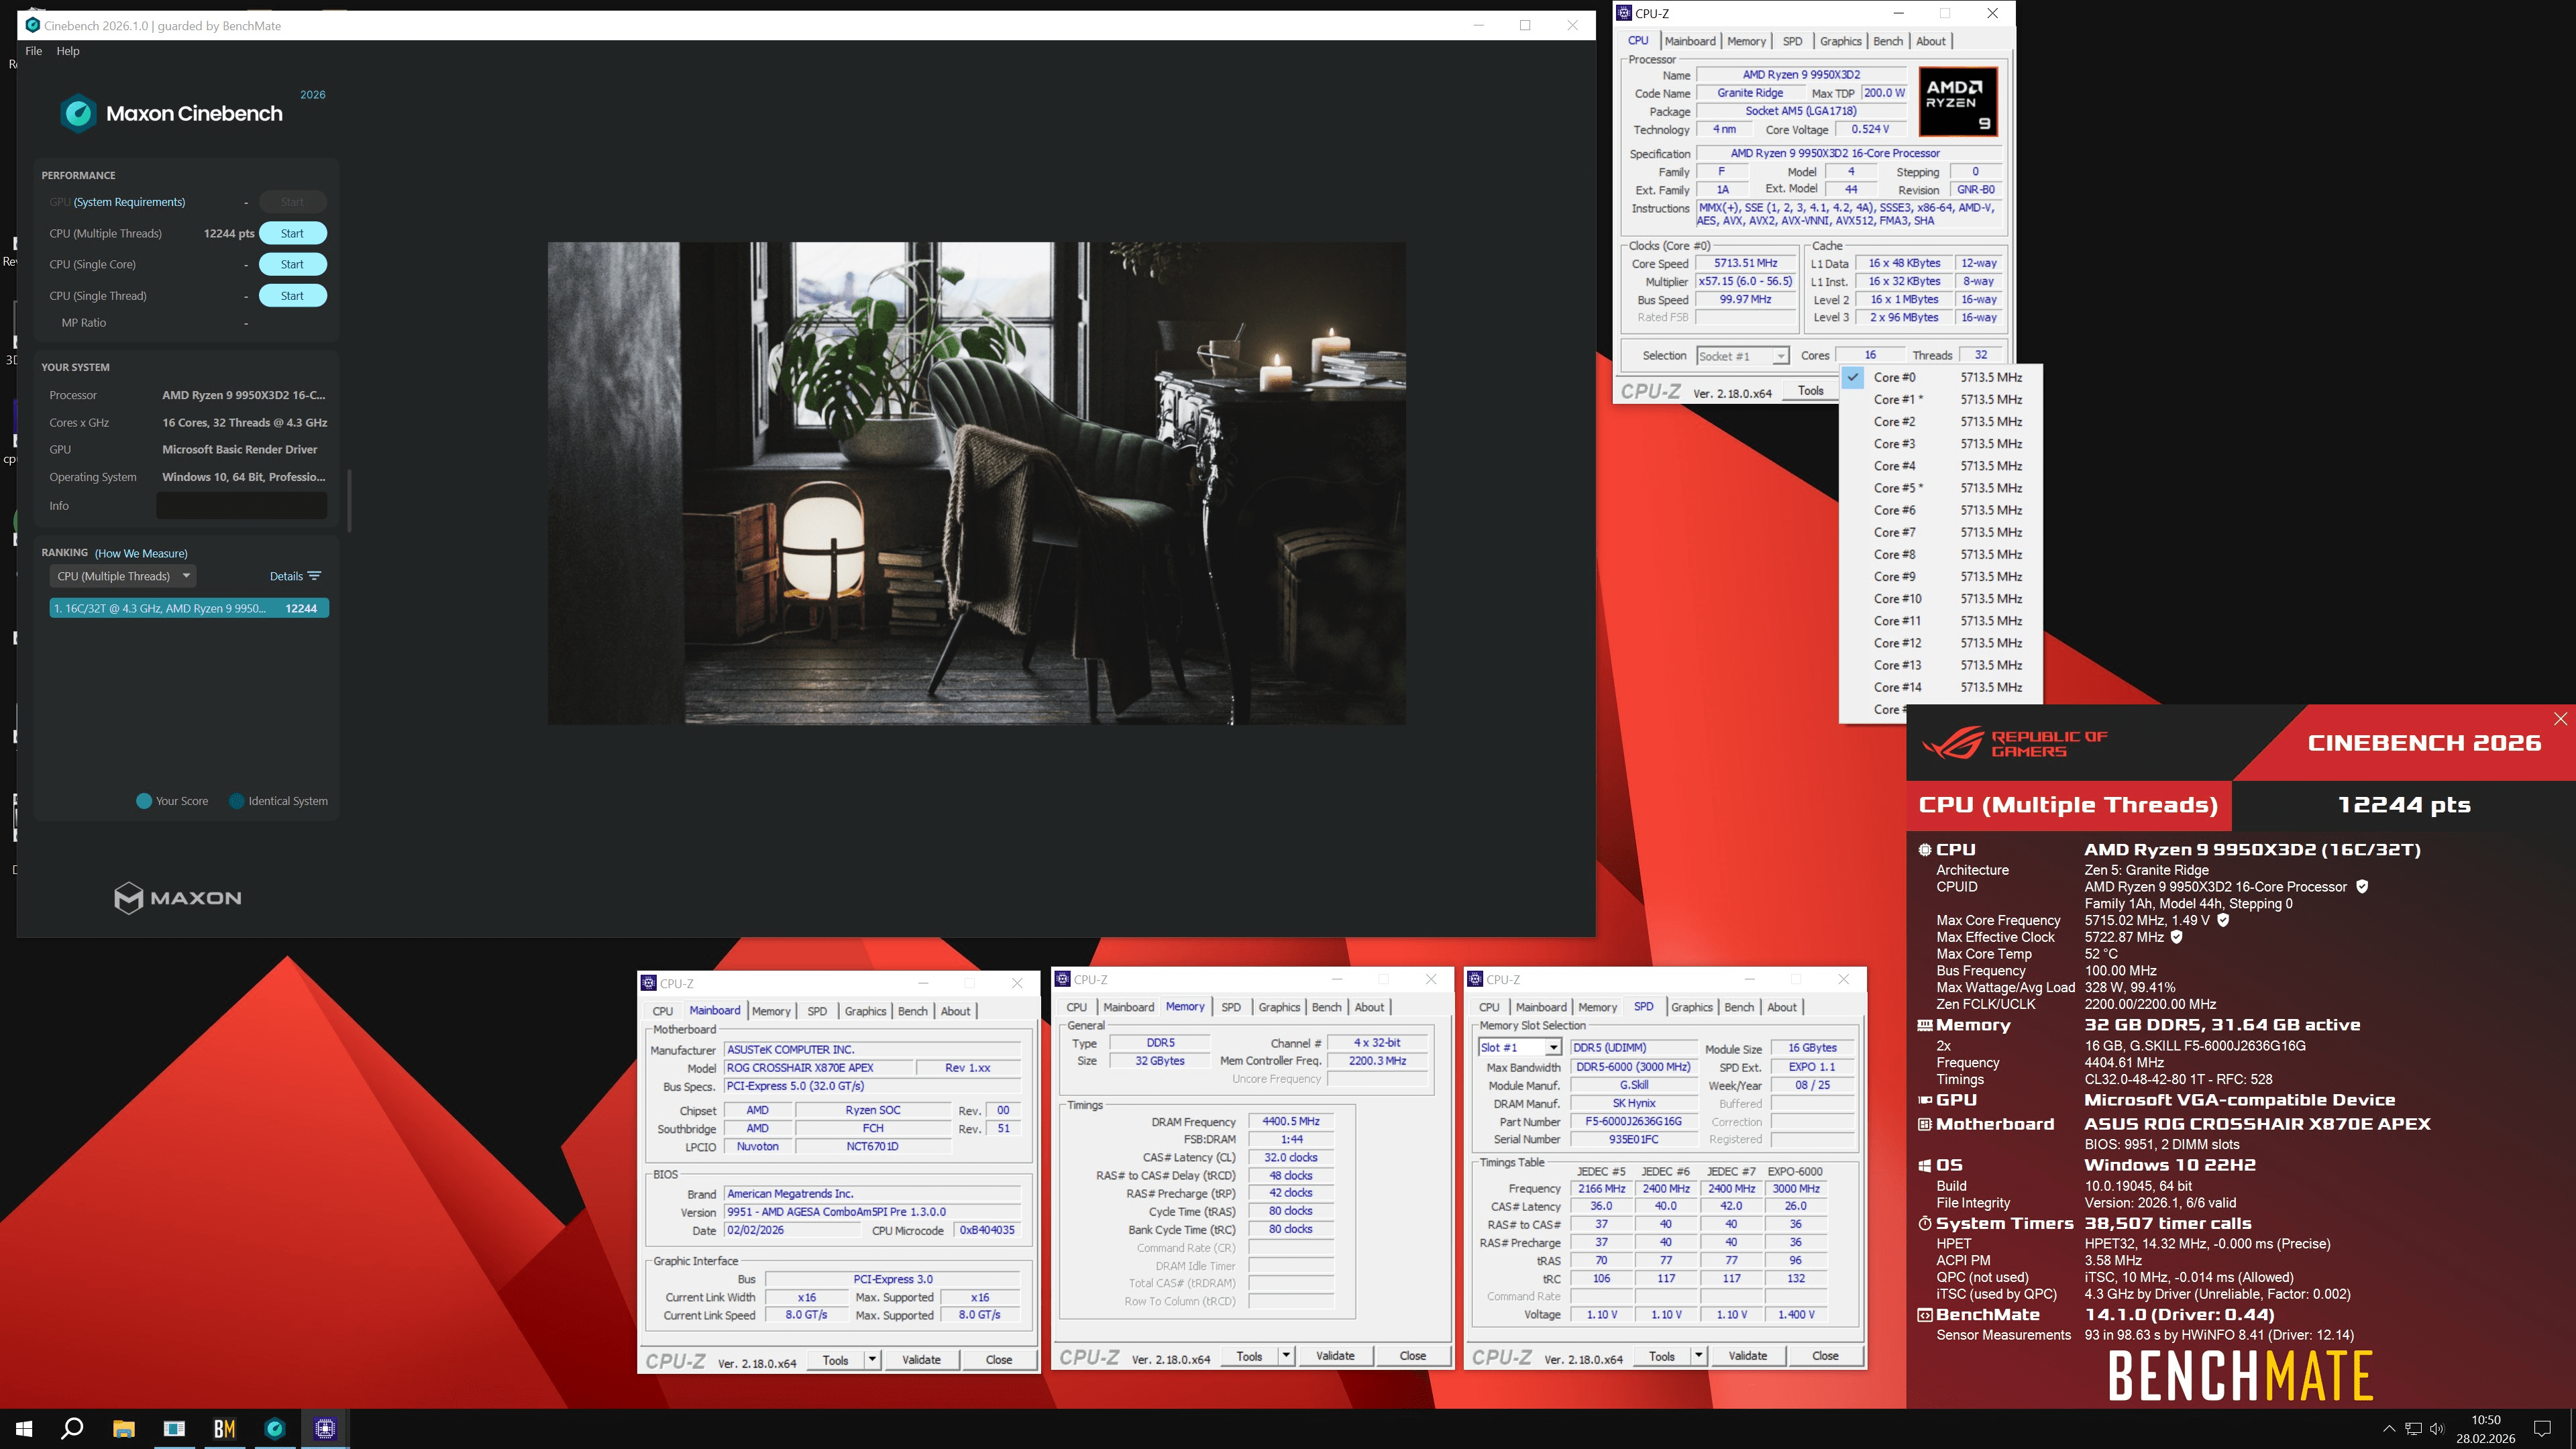
Task: Start the CPU (Multiple Threads) benchmark
Action: pos(292,233)
